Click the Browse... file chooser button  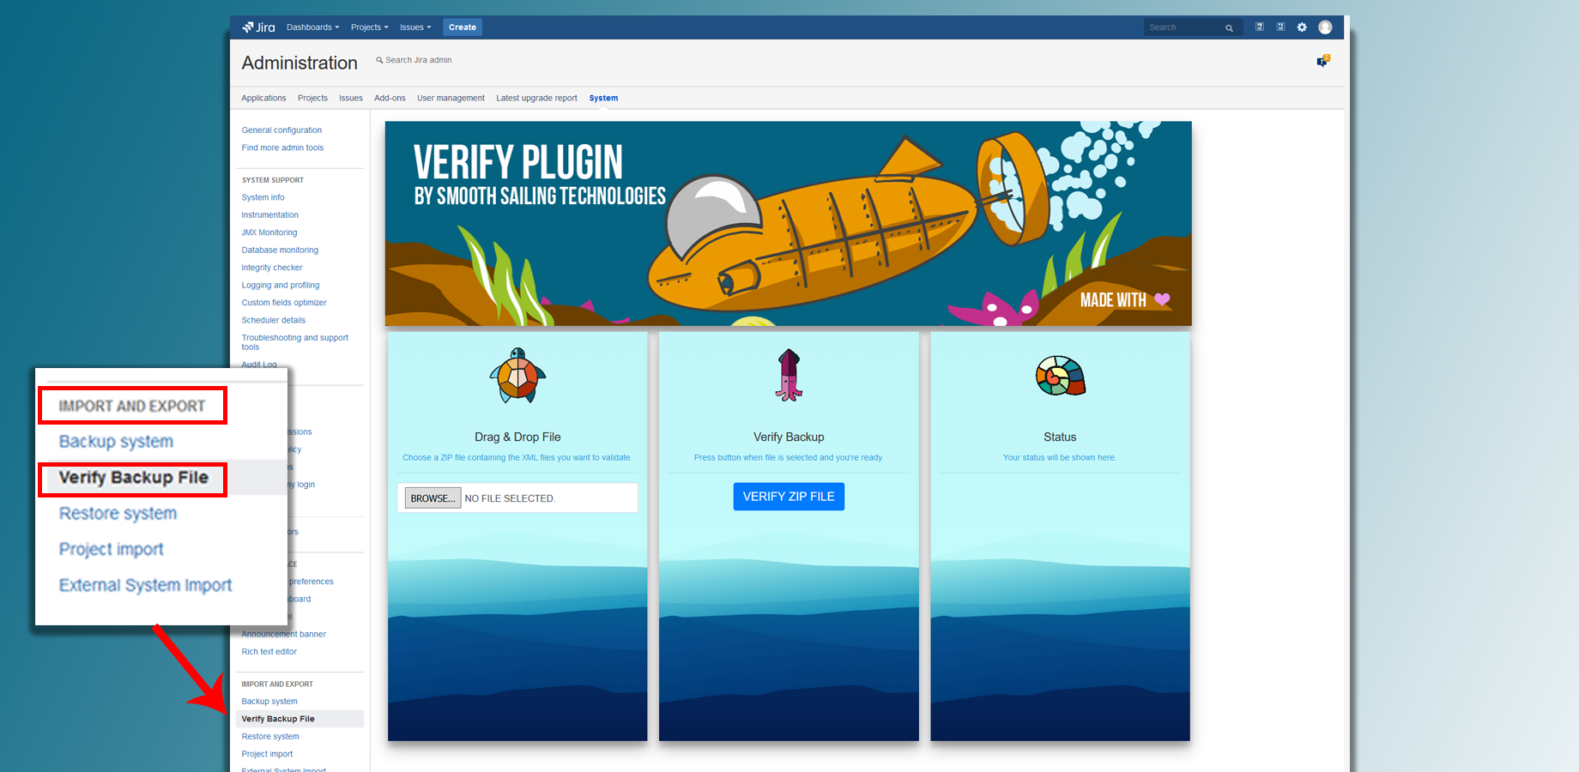click(433, 498)
